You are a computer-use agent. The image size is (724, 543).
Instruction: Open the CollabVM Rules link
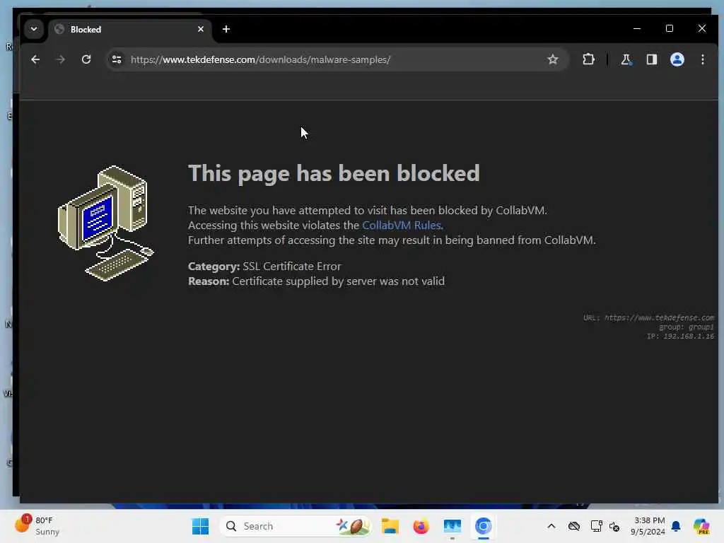[x=401, y=226]
